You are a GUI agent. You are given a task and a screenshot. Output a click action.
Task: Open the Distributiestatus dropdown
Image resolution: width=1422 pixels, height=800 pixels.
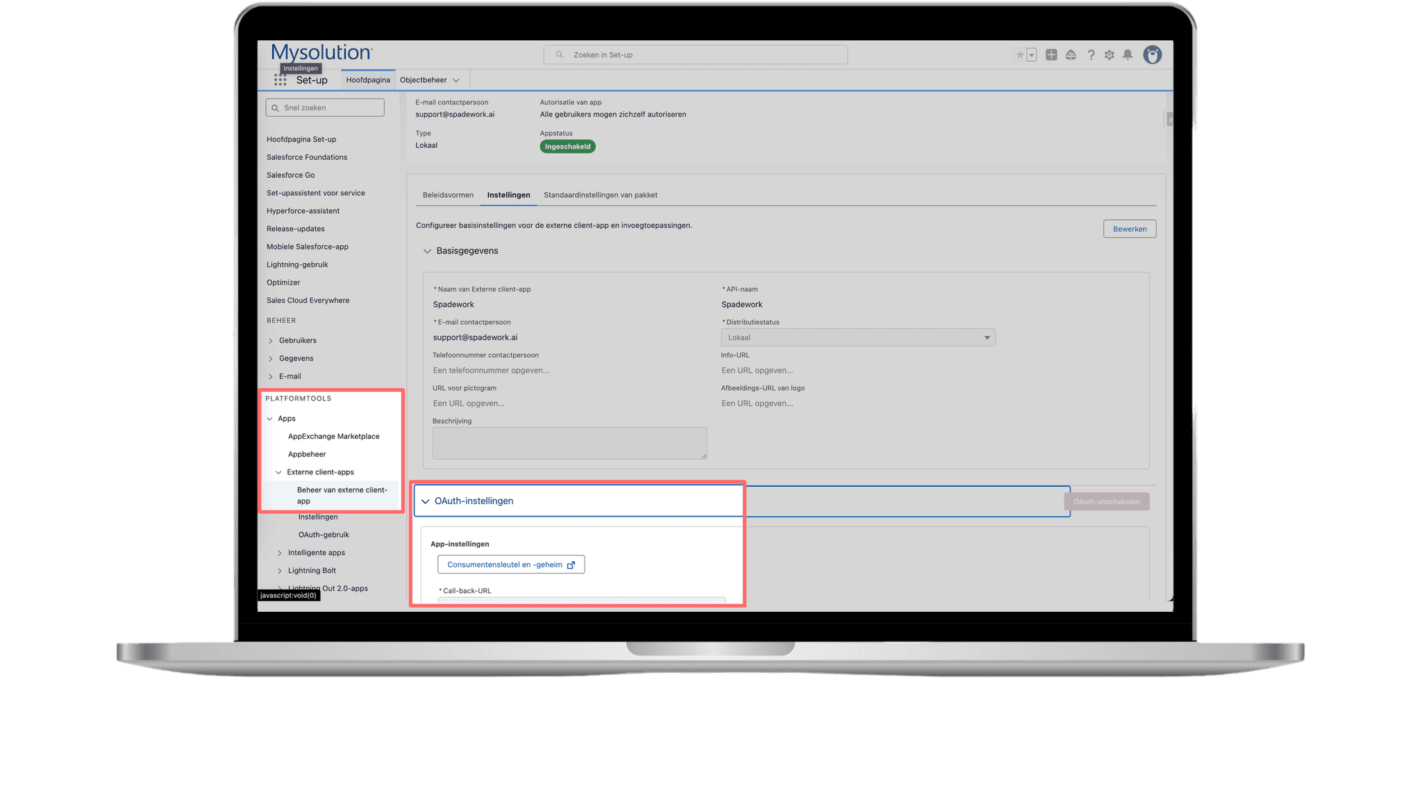point(858,337)
